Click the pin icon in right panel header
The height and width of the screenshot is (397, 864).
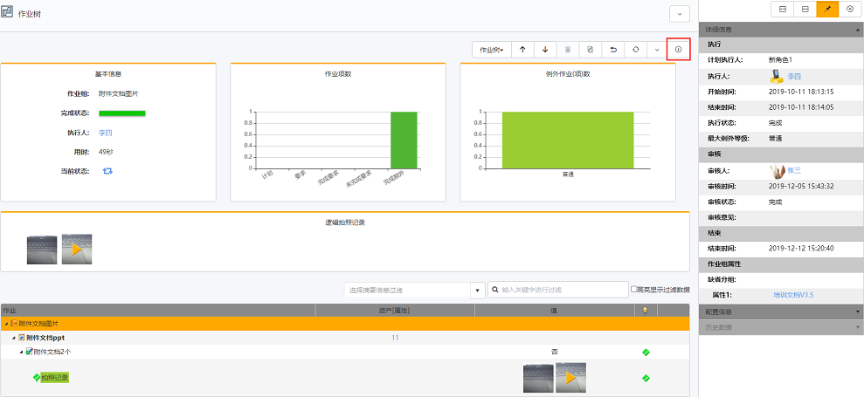(x=827, y=9)
